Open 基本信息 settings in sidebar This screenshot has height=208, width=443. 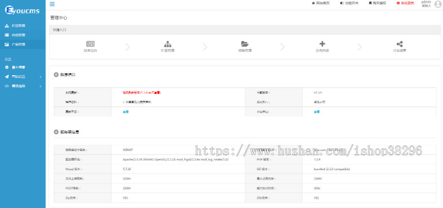pos(18,67)
